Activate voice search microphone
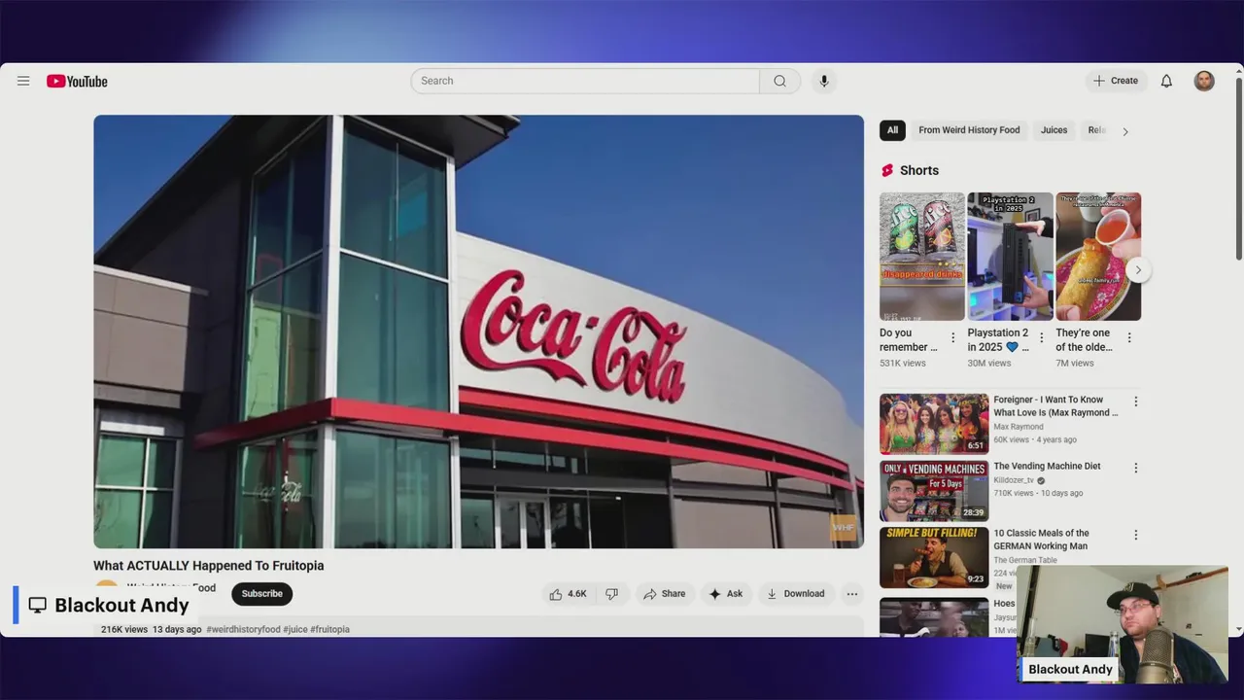This screenshot has height=700, width=1244. coord(824,81)
